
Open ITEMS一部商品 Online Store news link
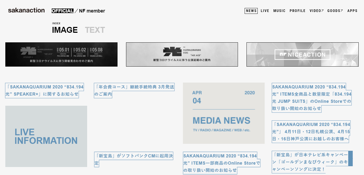[x=221, y=163]
